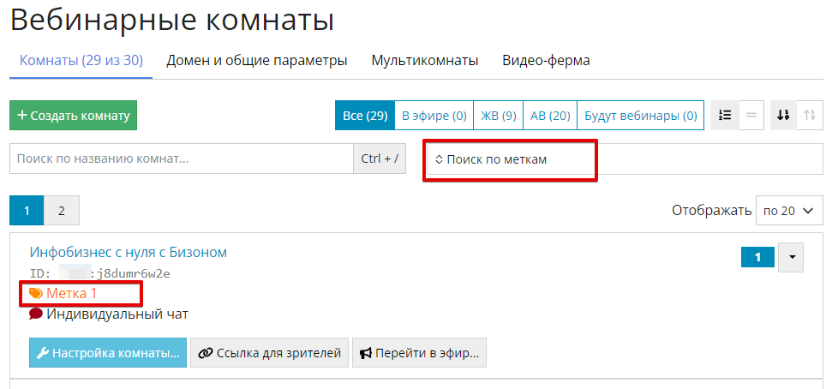Switch to compact rows view icon

[751, 116]
